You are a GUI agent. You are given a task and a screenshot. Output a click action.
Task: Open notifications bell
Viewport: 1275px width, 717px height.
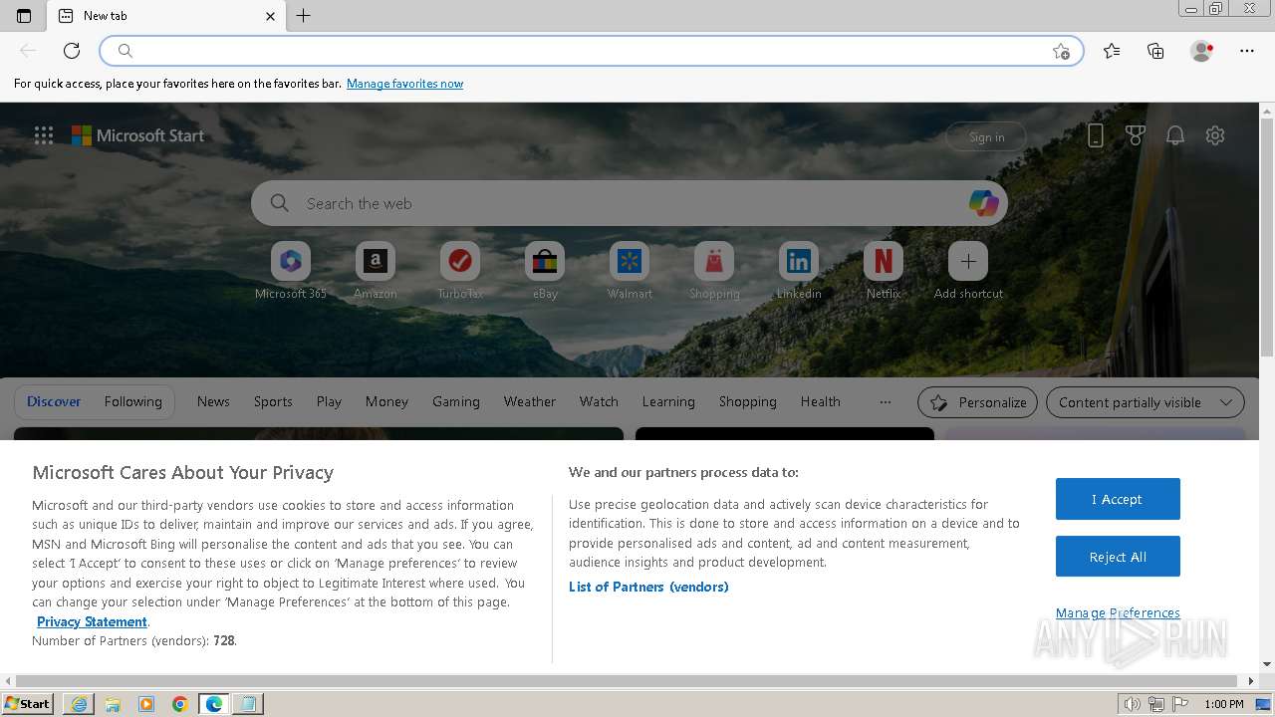[1175, 135]
